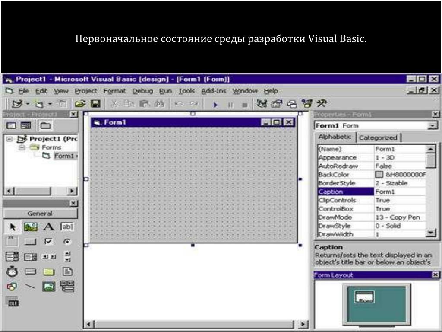The image size is (442, 332).
Task: Open the Properties Window toolbar icon
Action: 277,104
